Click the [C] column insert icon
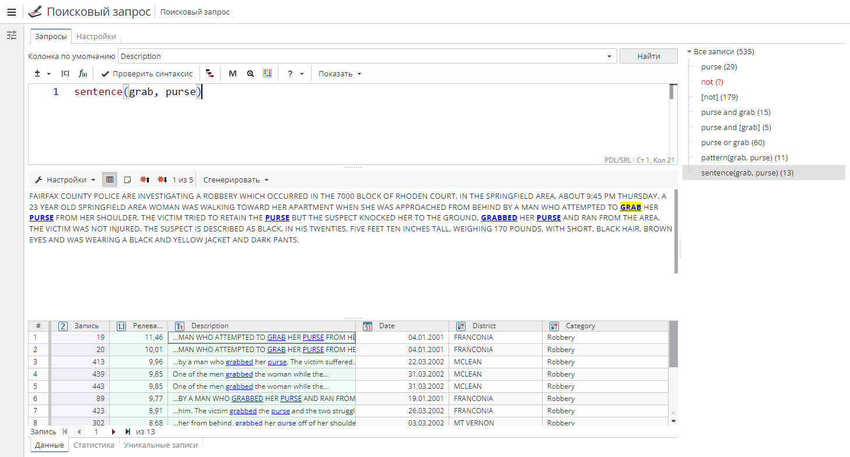 (65, 73)
